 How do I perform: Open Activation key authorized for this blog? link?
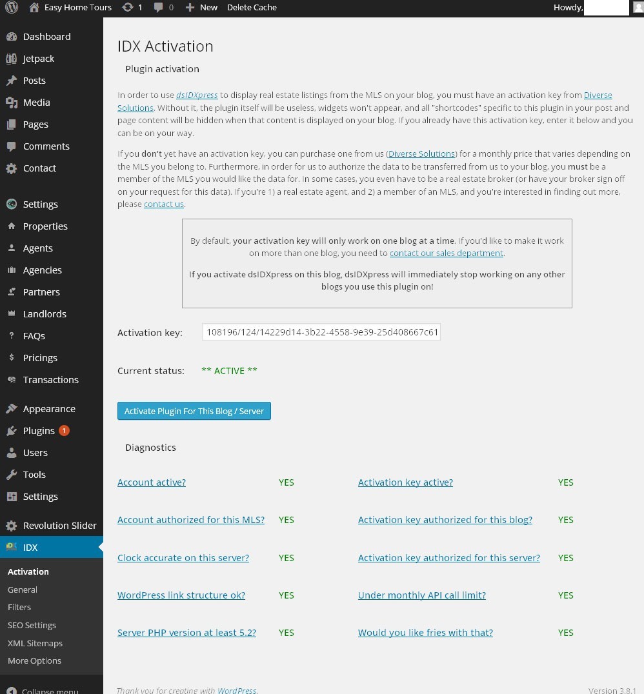click(x=445, y=520)
